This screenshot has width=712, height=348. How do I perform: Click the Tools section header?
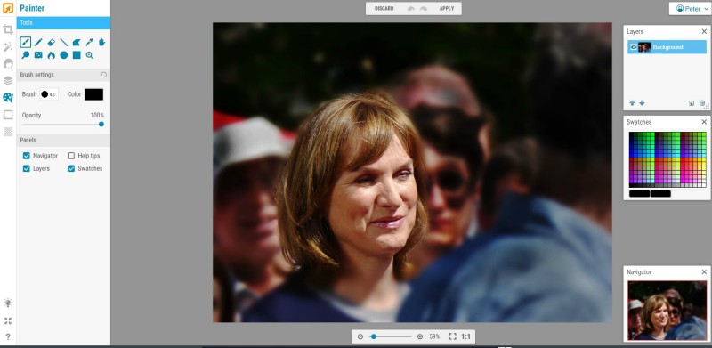point(63,23)
